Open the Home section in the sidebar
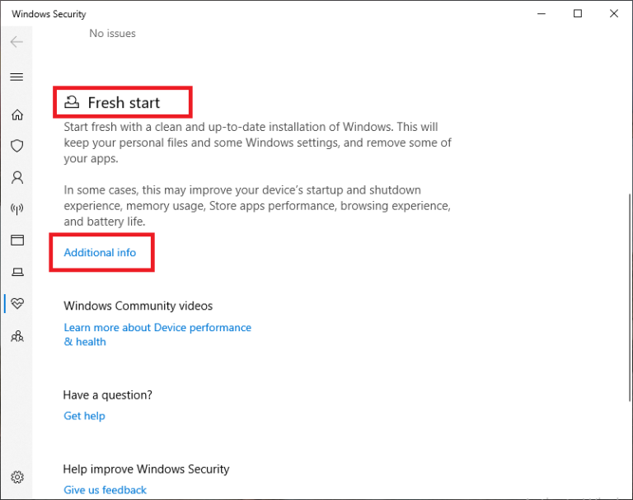 pyautogui.click(x=16, y=114)
